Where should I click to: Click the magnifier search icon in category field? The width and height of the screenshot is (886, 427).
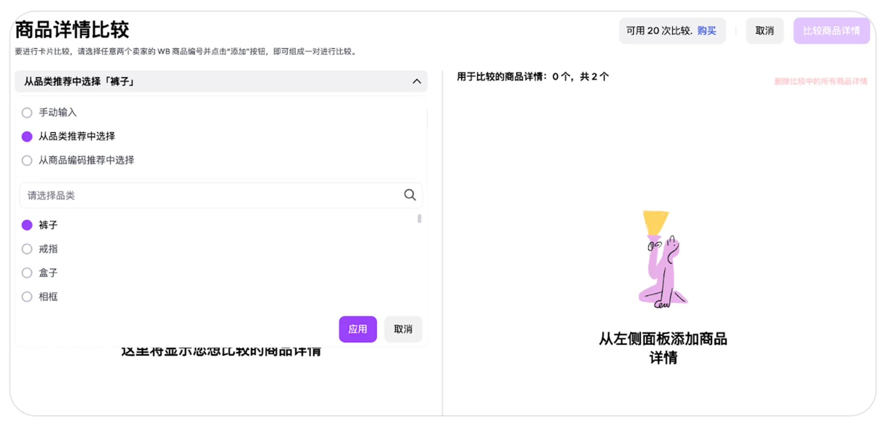point(410,195)
